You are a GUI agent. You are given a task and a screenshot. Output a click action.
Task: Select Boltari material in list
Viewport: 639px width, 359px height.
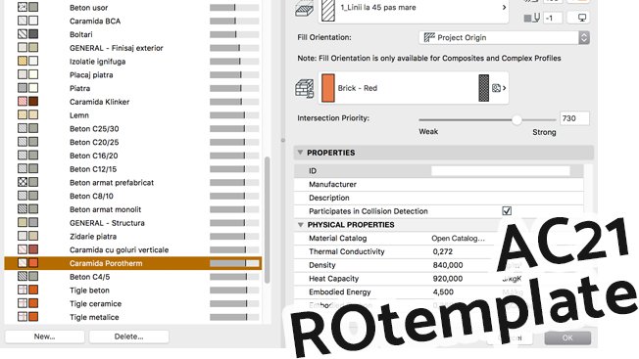point(133,34)
